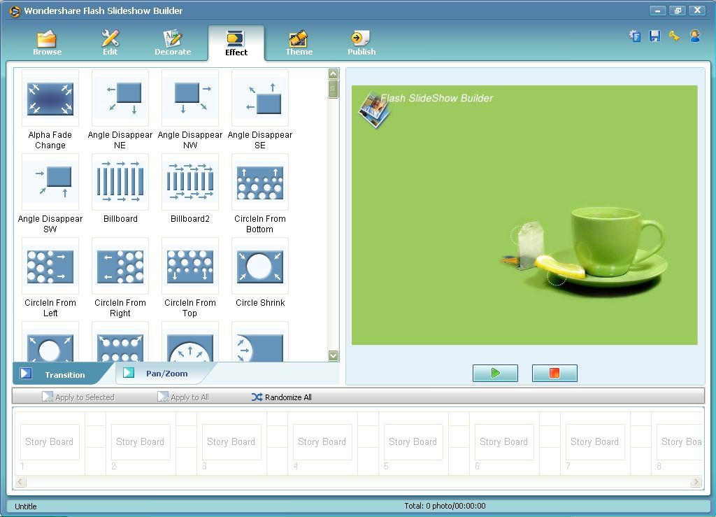Click the Untitle project name in status bar
Image resolution: width=716 pixels, height=517 pixels.
coord(26,506)
